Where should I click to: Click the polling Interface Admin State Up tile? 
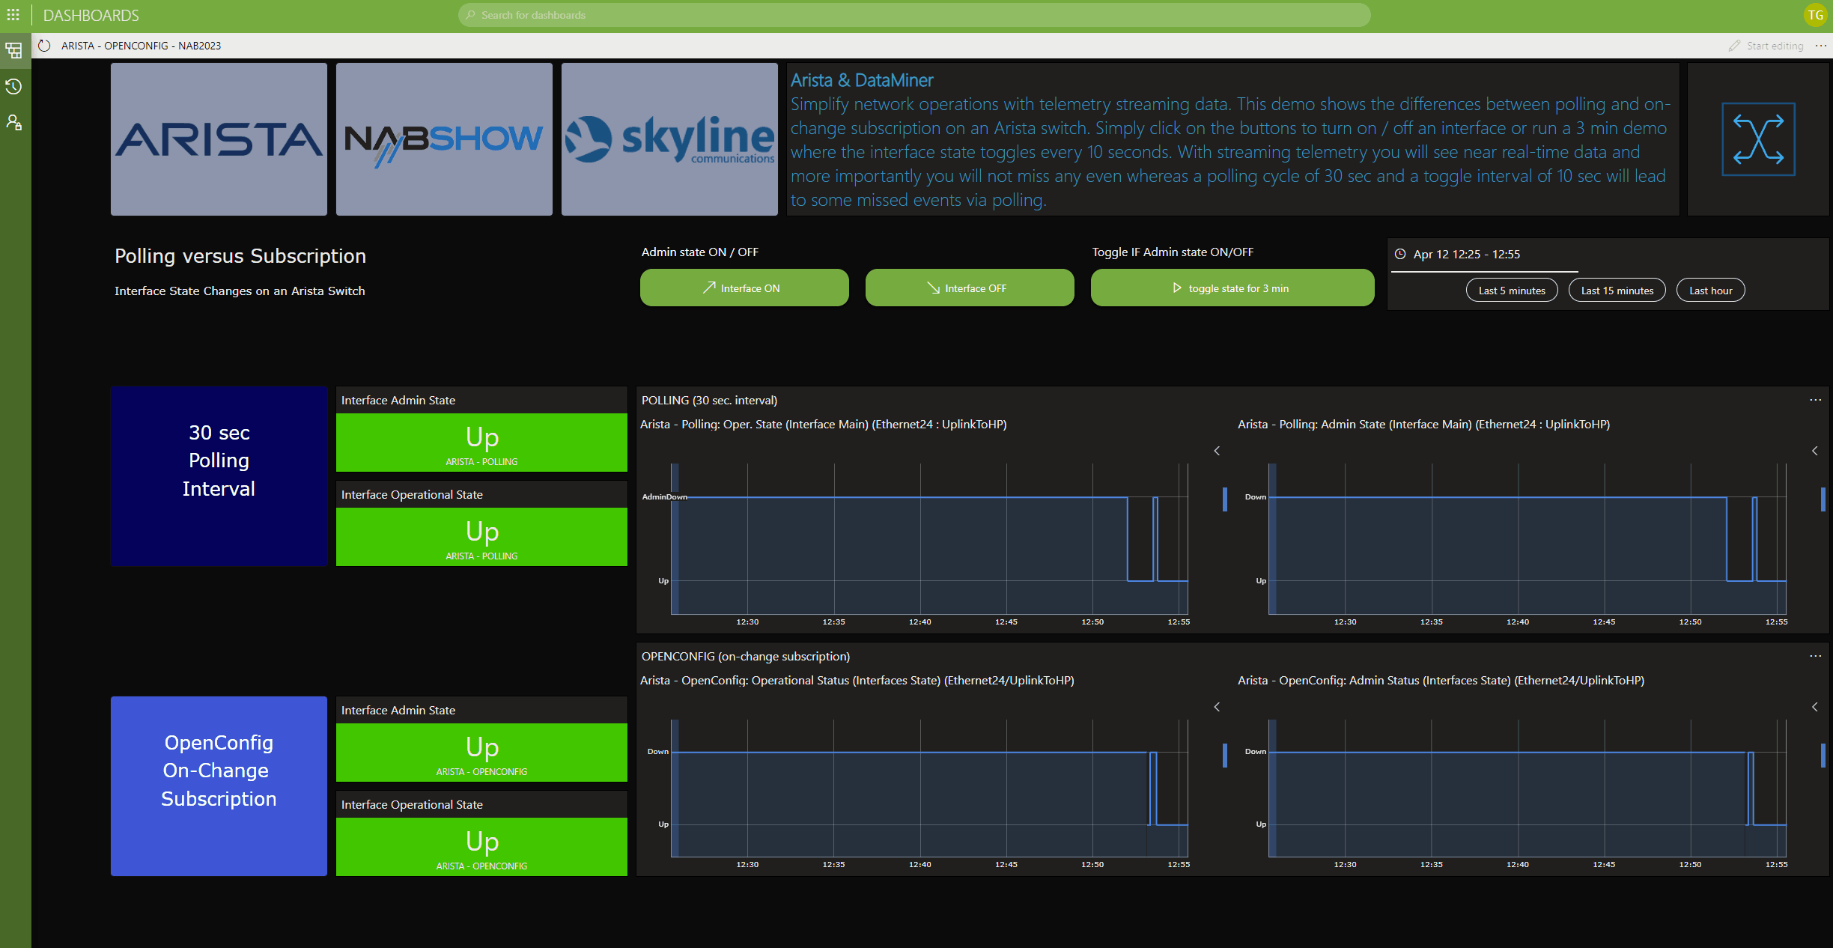point(481,443)
